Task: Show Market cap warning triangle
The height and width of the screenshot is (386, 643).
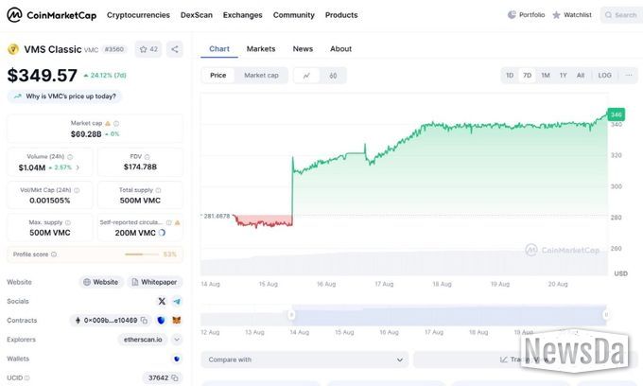Action: pyautogui.click(x=108, y=123)
